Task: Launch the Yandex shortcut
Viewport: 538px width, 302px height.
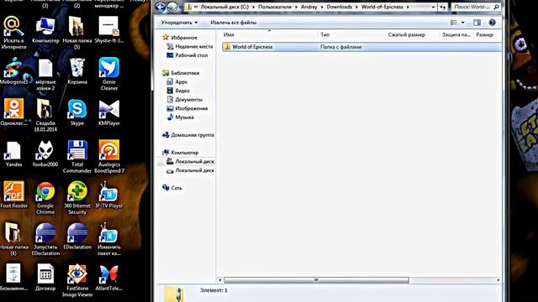Action: click(x=13, y=154)
